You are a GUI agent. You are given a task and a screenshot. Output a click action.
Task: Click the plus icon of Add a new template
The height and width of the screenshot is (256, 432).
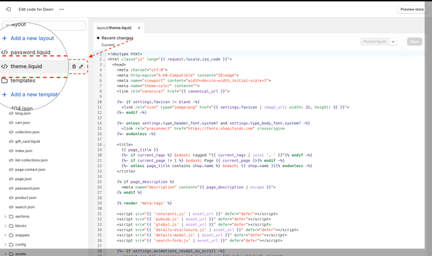coord(4,95)
